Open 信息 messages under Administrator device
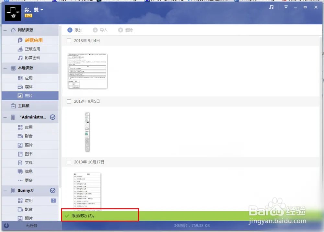 (x=29, y=171)
